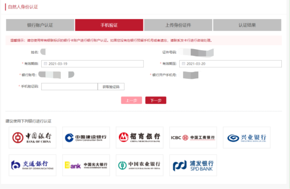Screen dimensions: 290x189
Task: Select the 手机验证 step tab
Action: (109, 25)
